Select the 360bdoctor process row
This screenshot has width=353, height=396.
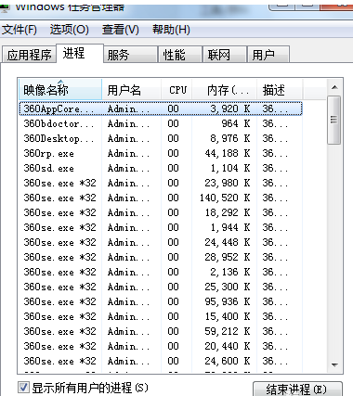pyautogui.click(x=161, y=123)
